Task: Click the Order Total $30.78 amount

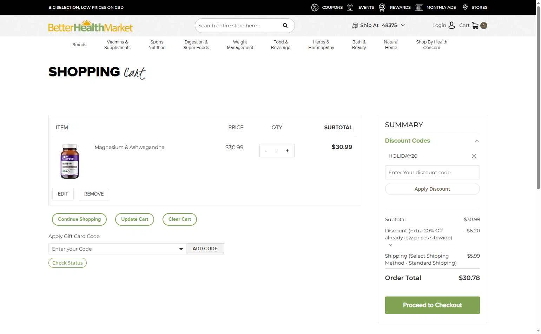Action: (x=469, y=278)
